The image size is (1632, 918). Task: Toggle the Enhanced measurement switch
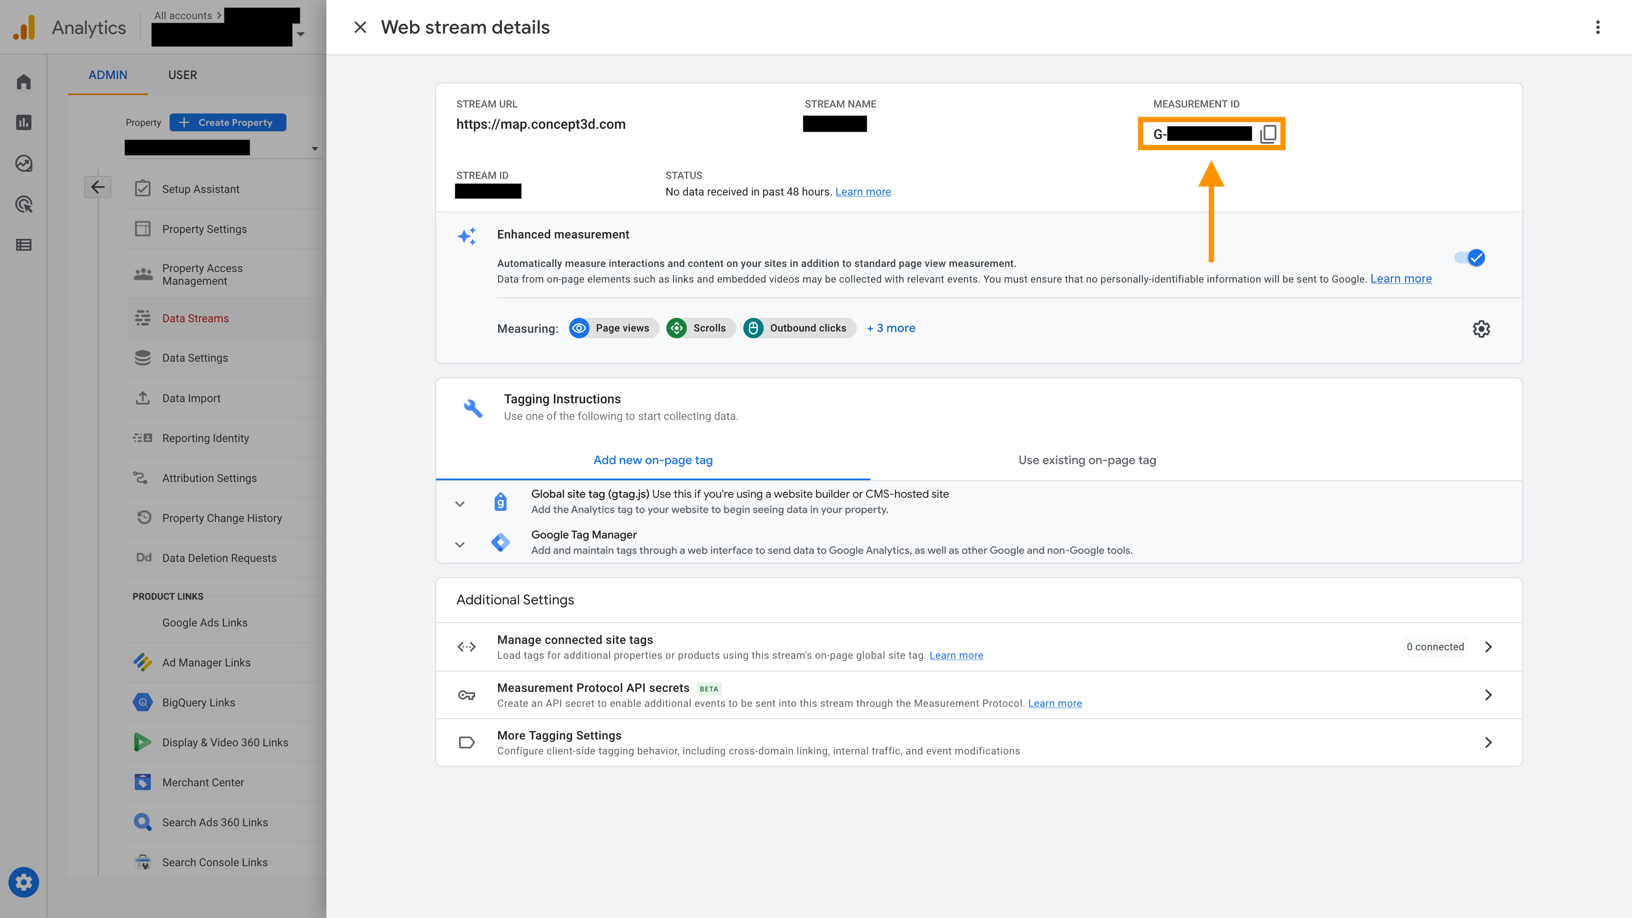[1470, 258]
